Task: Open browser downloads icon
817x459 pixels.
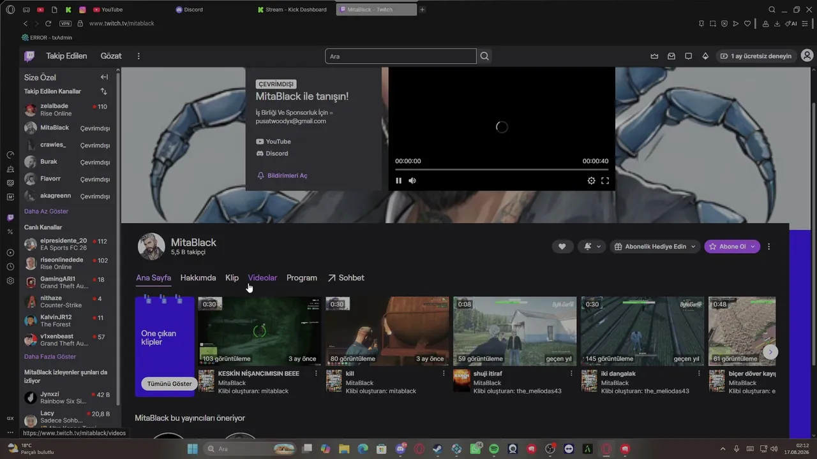Action: click(777, 24)
